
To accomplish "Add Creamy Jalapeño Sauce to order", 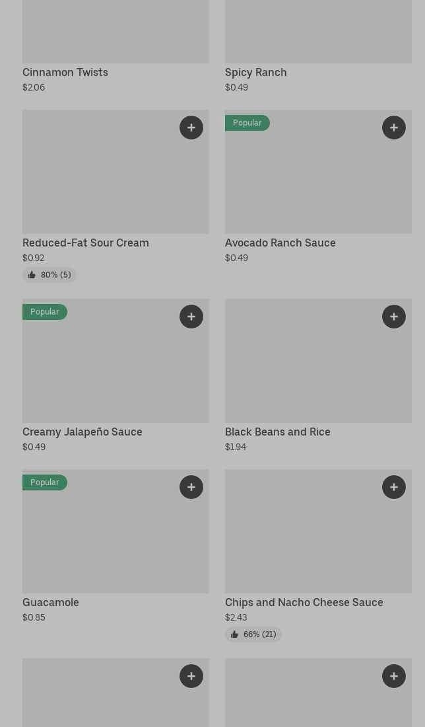I will 191,317.
